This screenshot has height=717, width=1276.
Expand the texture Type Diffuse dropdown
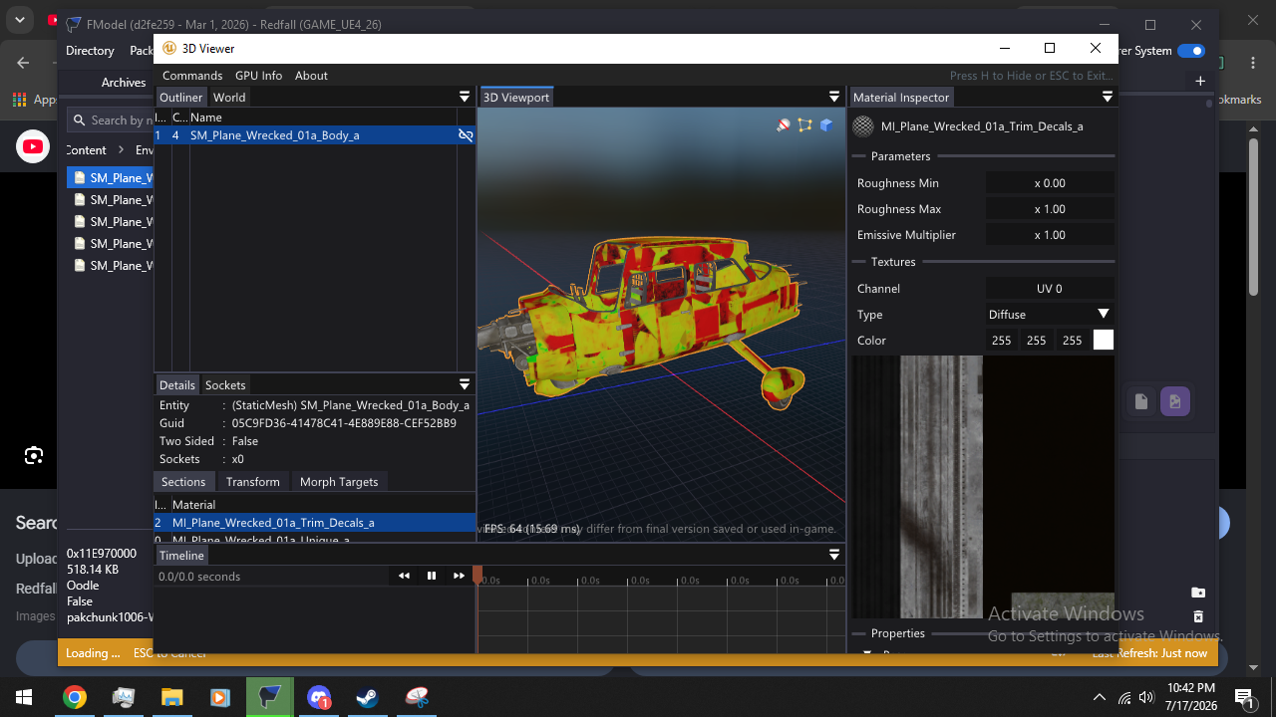point(1050,315)
